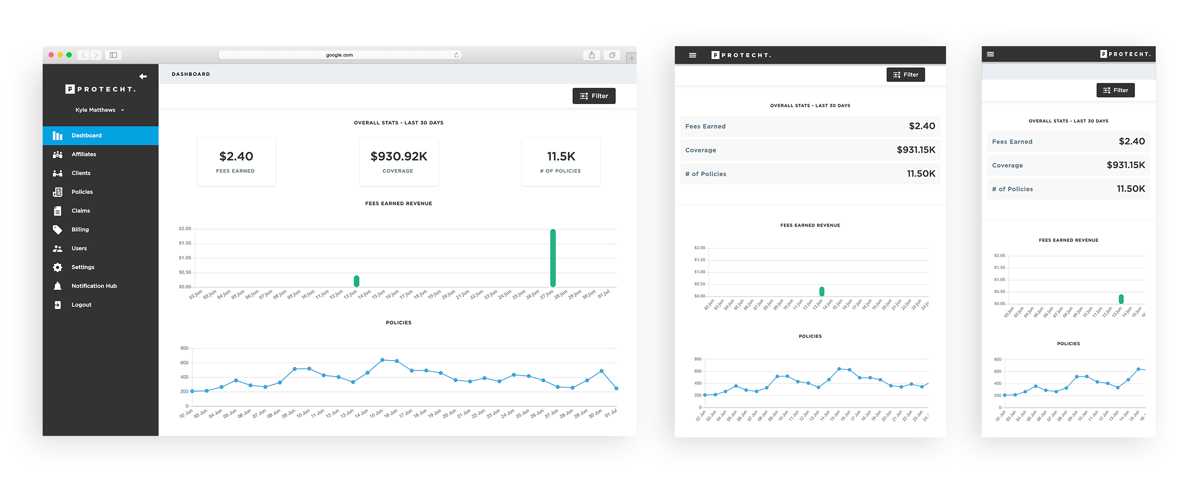Click the tall green bar on 27 Jun
Viewport: 1190px width, 493px height.
pos(553,258)
